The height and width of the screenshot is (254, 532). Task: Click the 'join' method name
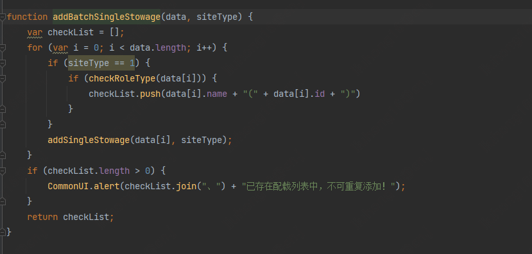coord(186,186)
